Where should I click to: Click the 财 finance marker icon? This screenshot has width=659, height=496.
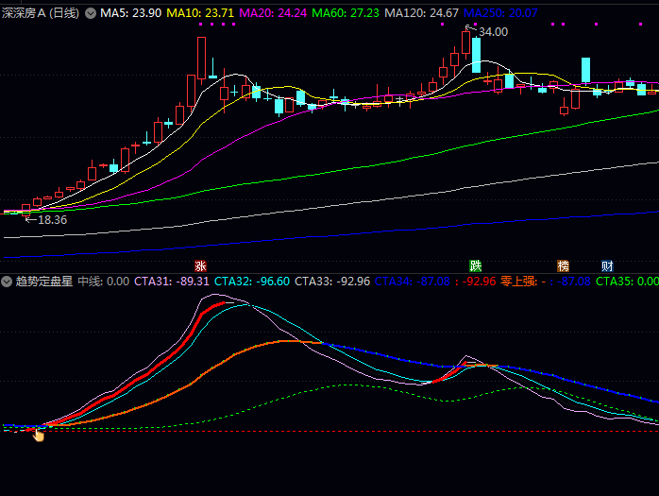(x=608, y=265)
